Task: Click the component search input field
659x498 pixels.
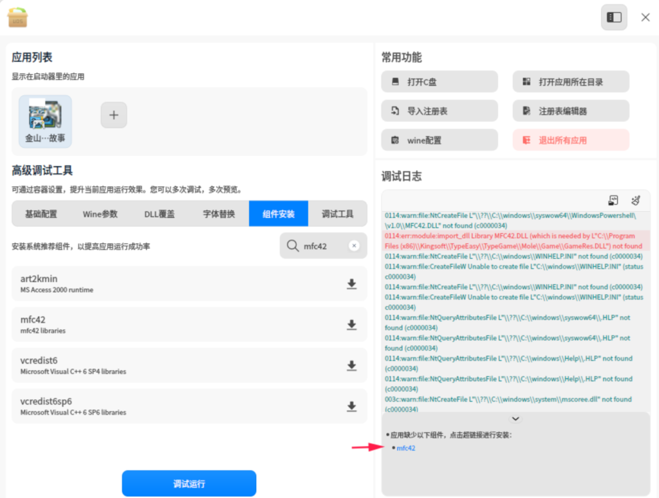Action: coord(322,246)
